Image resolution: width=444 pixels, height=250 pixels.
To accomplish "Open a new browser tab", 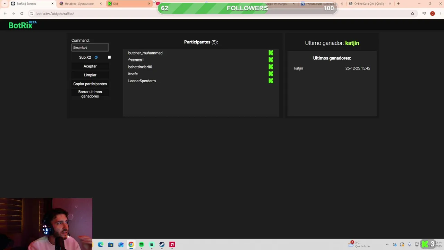I will (398, 3).
